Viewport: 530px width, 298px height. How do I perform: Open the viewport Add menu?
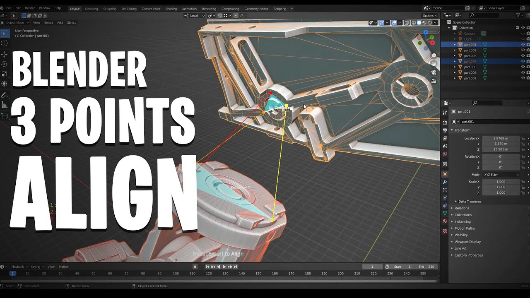tap(60, 23)
